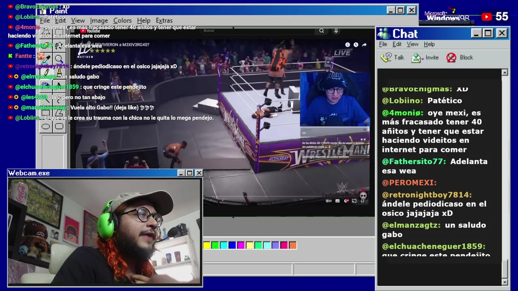Image resolution: width=518 pixels, height=291 pixels.
Task: Click "@les4200" in the overlay chat
Action: click(x=34, y=97)
